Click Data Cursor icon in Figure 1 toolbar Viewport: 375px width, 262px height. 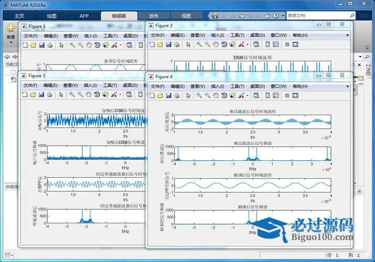[105, 45]
